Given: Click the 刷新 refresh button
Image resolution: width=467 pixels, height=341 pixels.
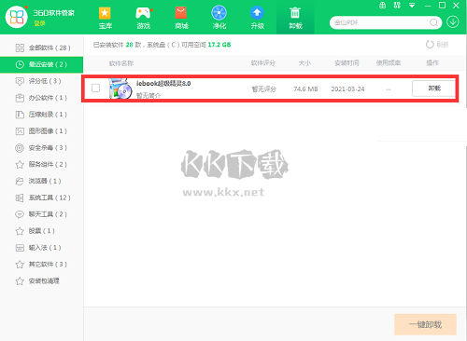Looking at the screenshot, I should 437,45.
